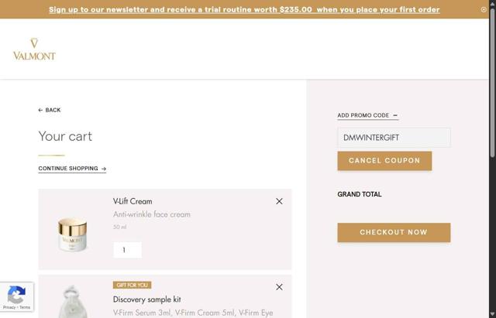496x318 pixels.
Task: Click the reCAPTCHA badge icon
Action: (16, 294)
